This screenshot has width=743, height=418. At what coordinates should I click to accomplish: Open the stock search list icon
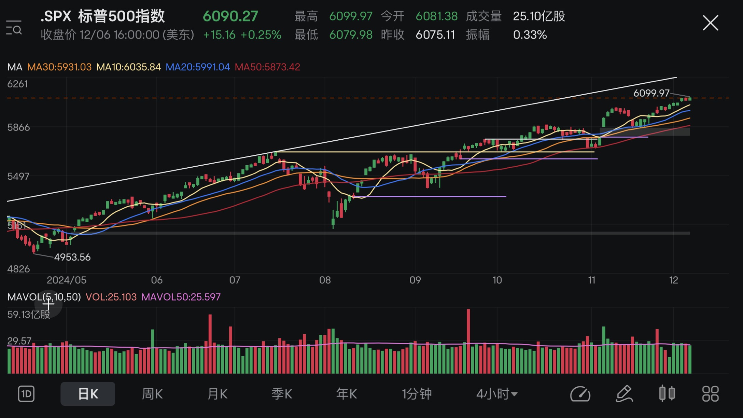[x=14, y=28]
